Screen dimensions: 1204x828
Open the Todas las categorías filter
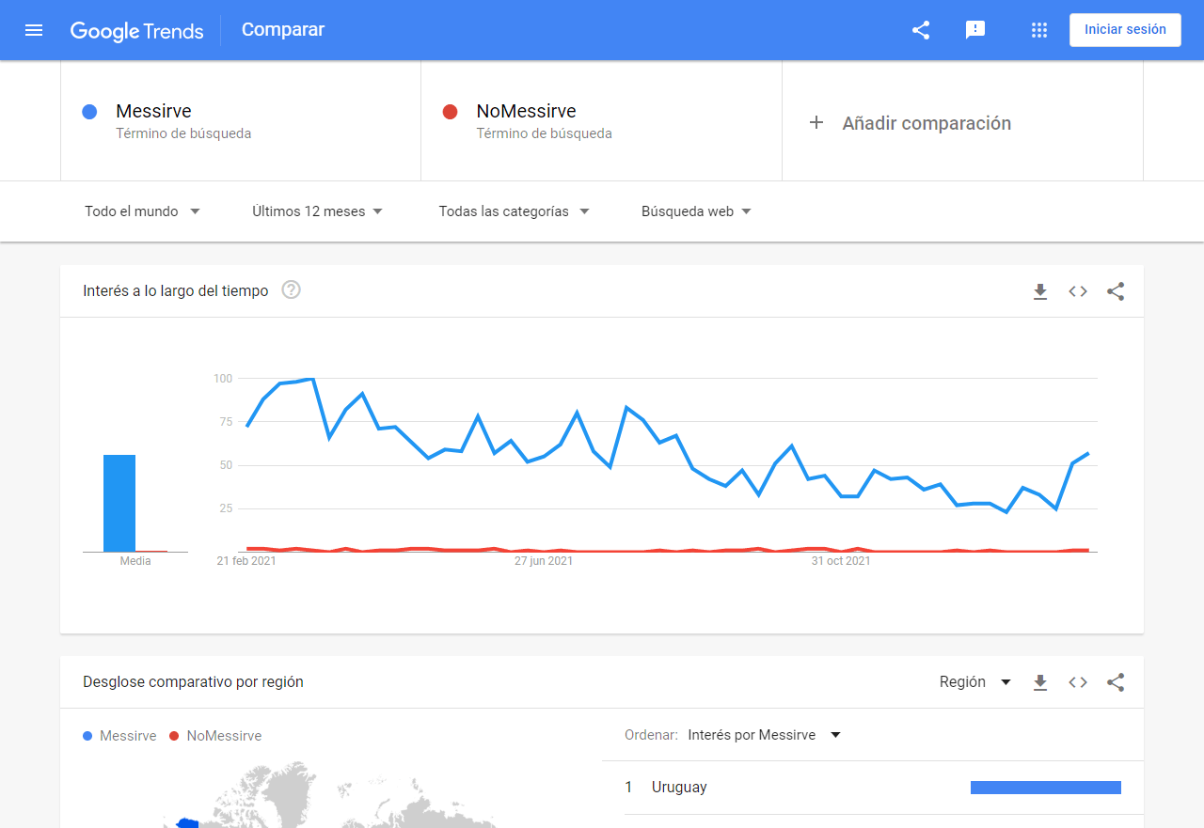(x=514, y=211)
